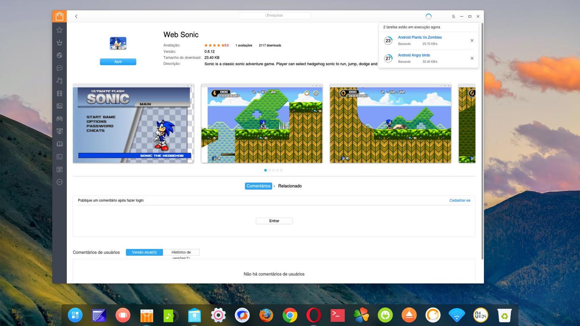Select the Comentários tab

pos(258,186)
